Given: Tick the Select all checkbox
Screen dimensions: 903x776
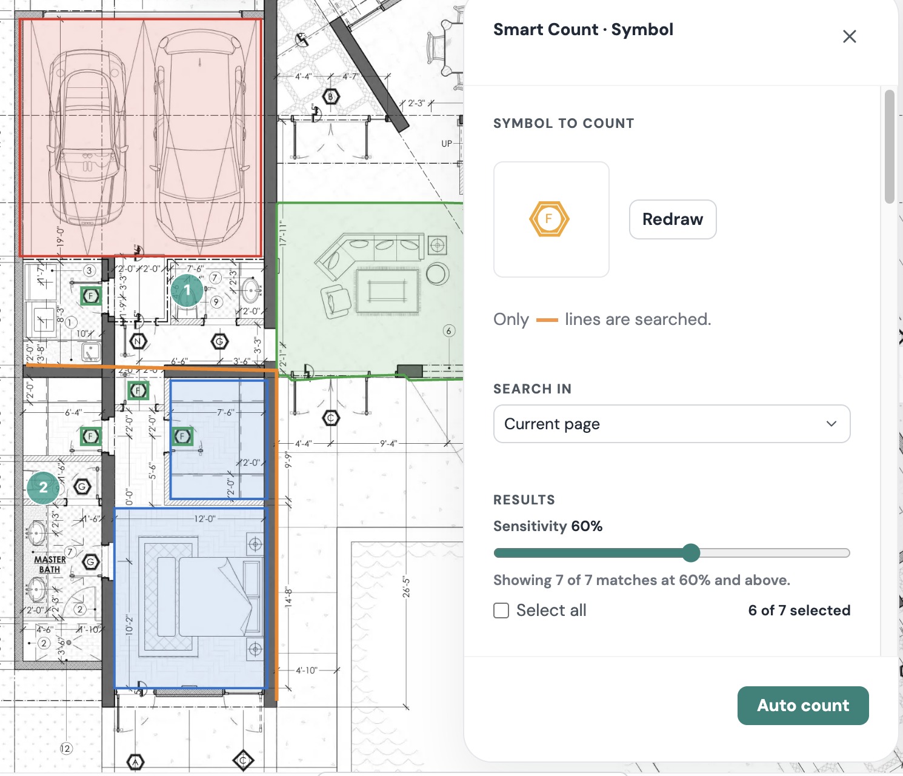Looking at the screenshot, I should pyautogui.click(x=501, y=610).
